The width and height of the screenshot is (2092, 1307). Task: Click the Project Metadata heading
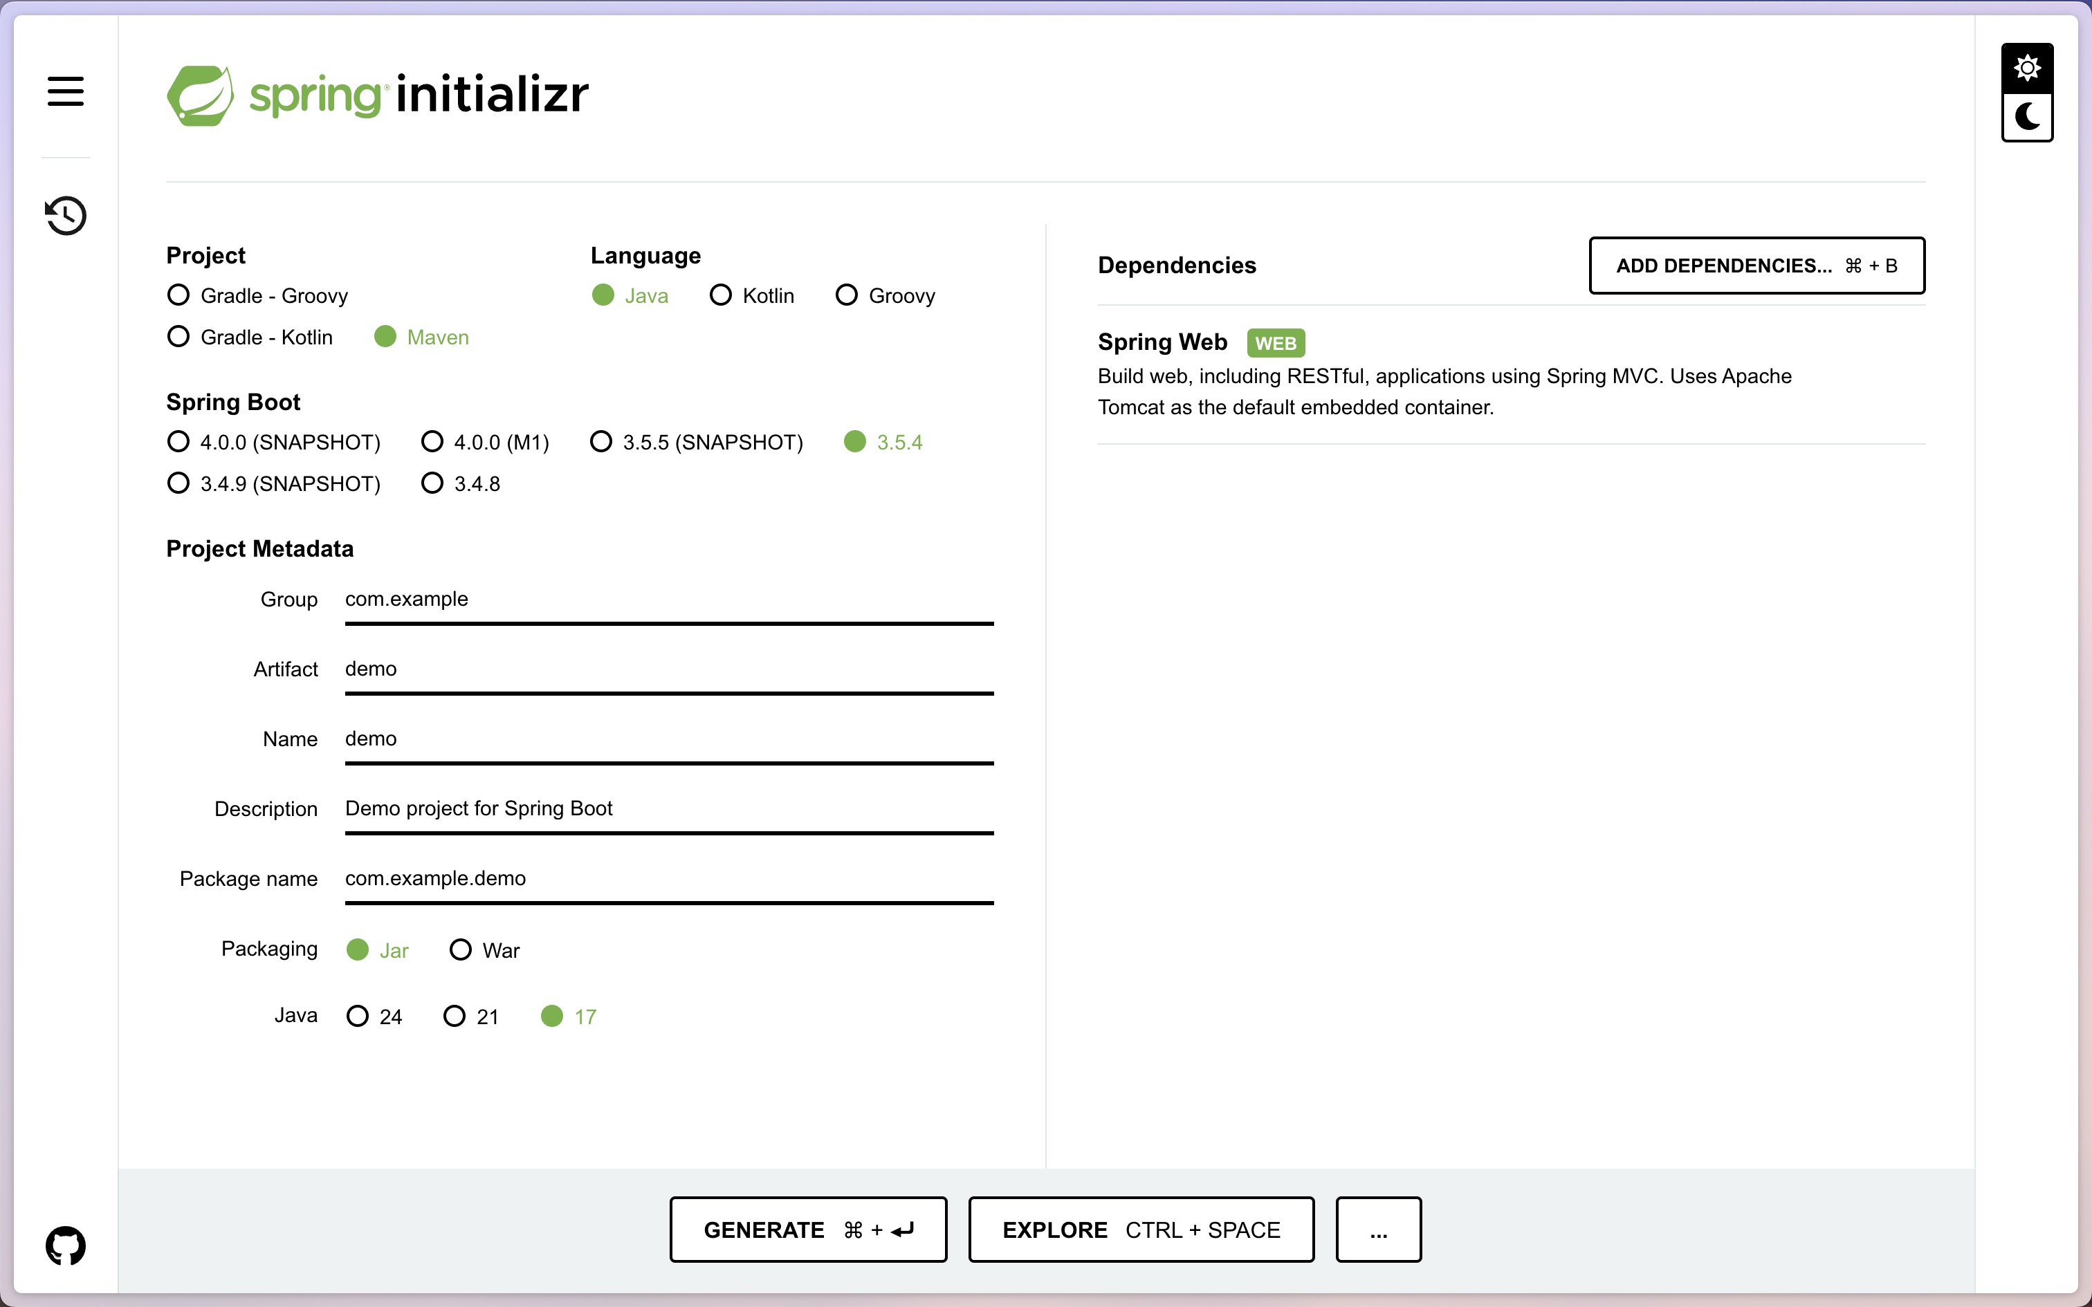(x=259, y=549)
